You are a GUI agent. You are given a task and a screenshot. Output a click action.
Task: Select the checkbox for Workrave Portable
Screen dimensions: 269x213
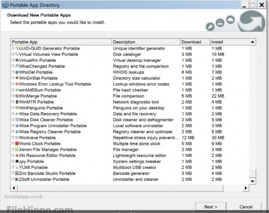point(13,138)
